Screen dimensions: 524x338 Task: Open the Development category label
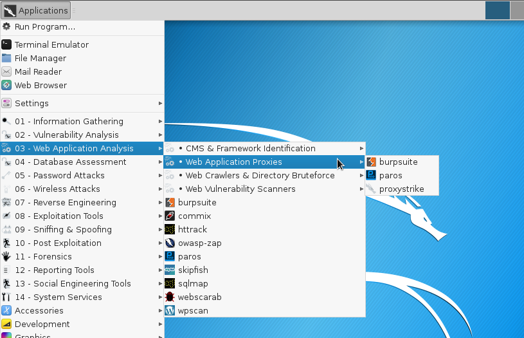point(42,324)
